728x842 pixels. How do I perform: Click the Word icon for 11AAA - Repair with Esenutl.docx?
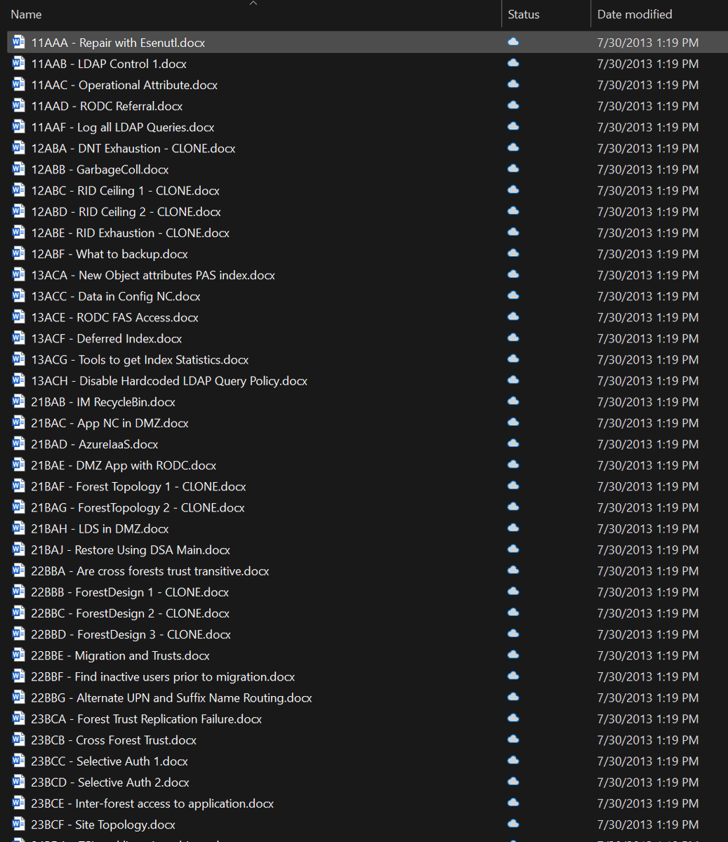(19, 42)
